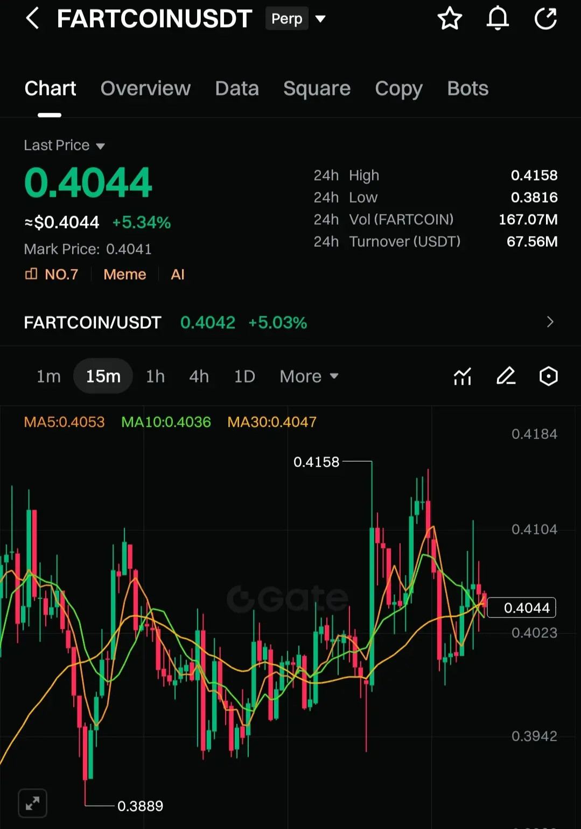Add FARTCOINUSDT to favorites with the star
This screenshot has width=581, height=829.
(x=450, y=18)
